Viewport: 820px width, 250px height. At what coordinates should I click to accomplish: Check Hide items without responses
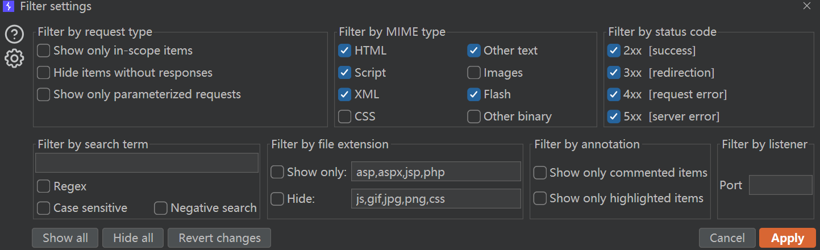tap(44, 73)
